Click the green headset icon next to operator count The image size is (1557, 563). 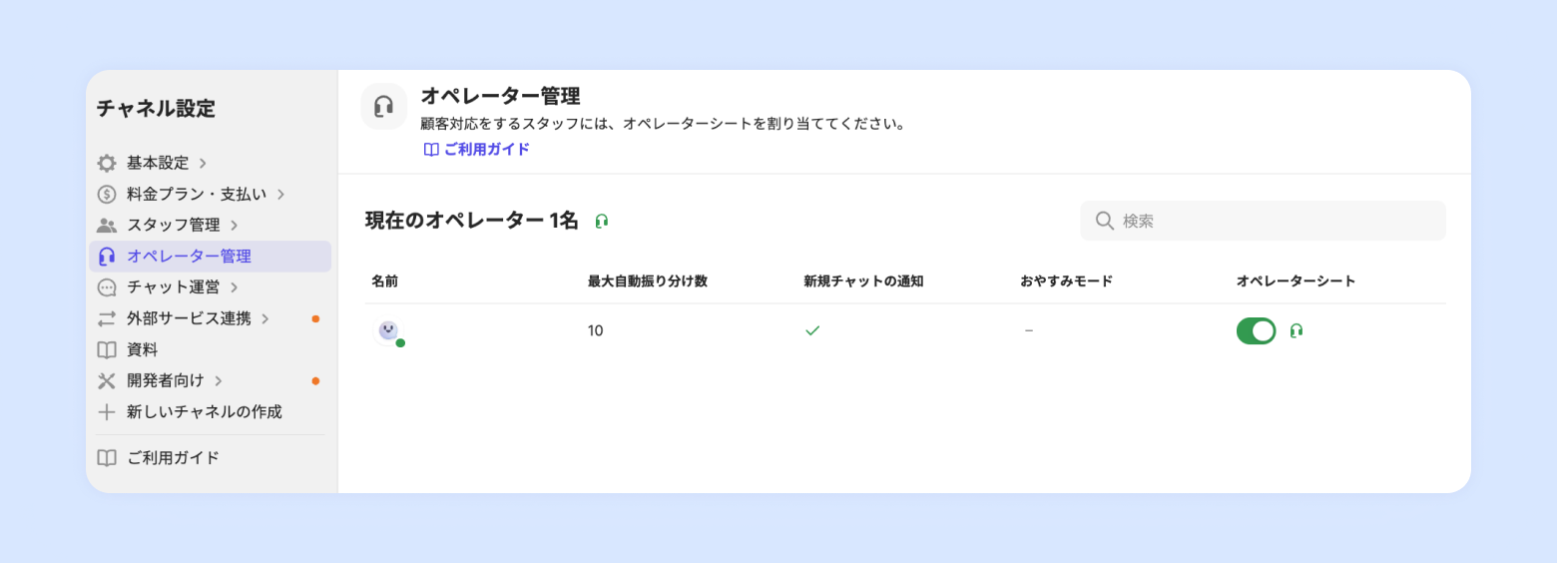(601, 221)
